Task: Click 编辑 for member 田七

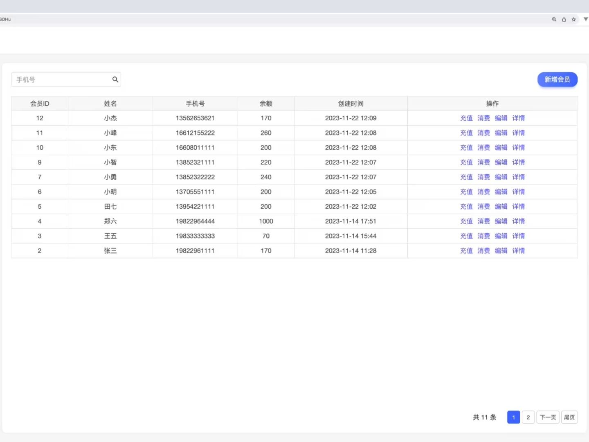Action: point(501,206)
